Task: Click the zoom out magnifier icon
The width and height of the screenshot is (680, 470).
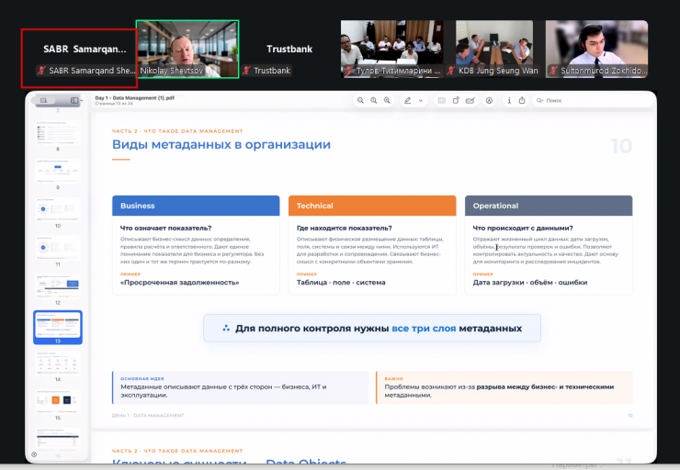Action: (360, 100)
